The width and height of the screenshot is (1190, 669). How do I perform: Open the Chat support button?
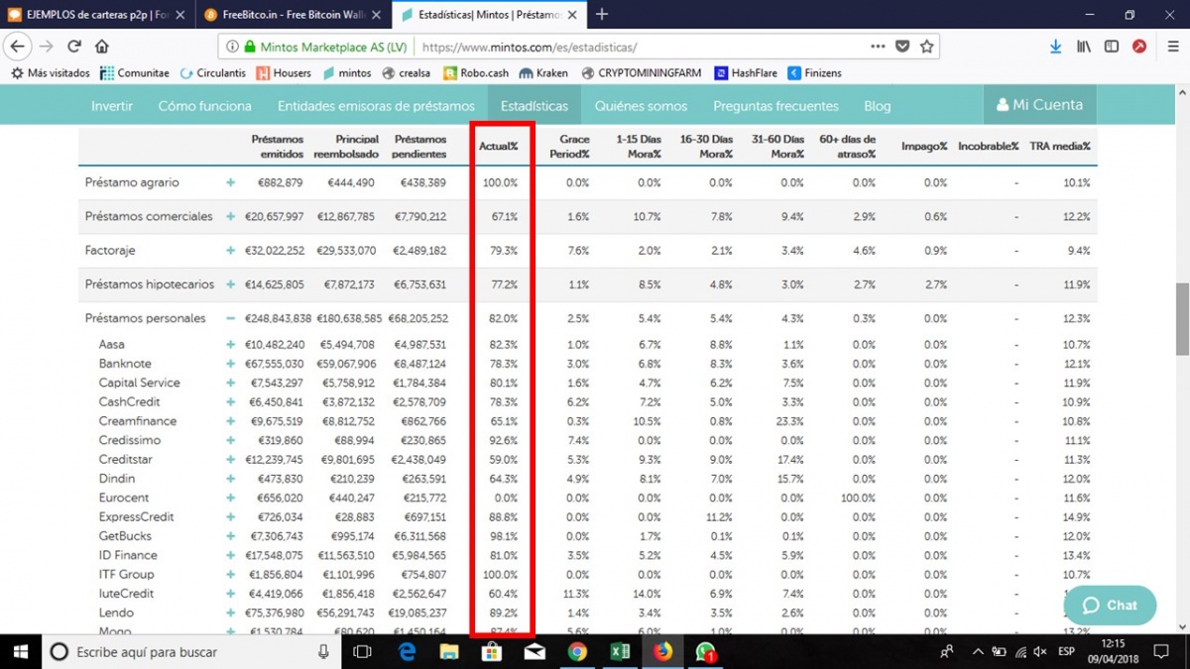[1110, 605]
